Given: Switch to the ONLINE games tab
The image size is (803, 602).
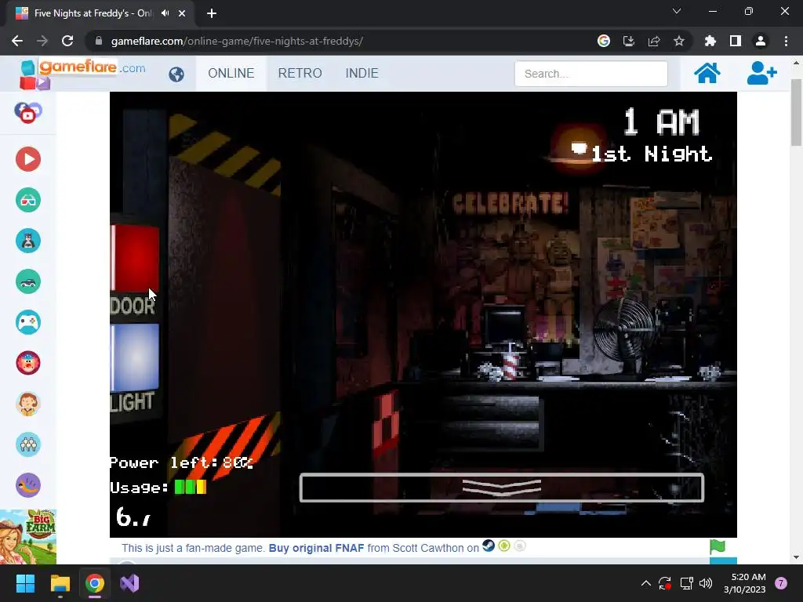Looking at the screenshot, I should [231, 73].
